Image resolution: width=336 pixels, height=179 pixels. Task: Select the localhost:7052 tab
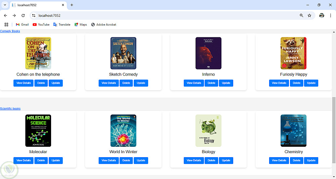[38, 5]
